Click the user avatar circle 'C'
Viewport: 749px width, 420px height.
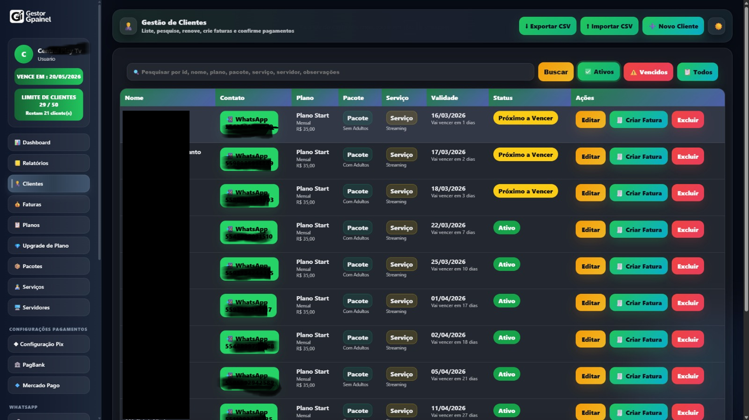[x=24, y=54]
